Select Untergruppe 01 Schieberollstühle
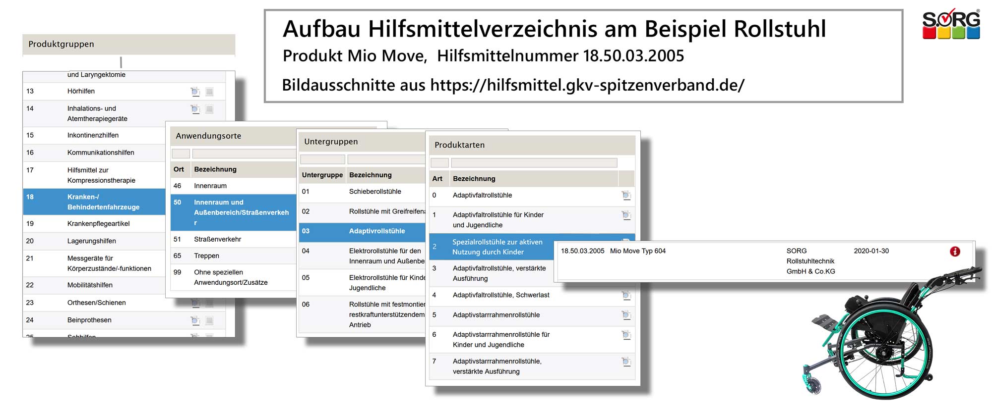The height and width of the screenshot is (414, 992). point(362,192)
